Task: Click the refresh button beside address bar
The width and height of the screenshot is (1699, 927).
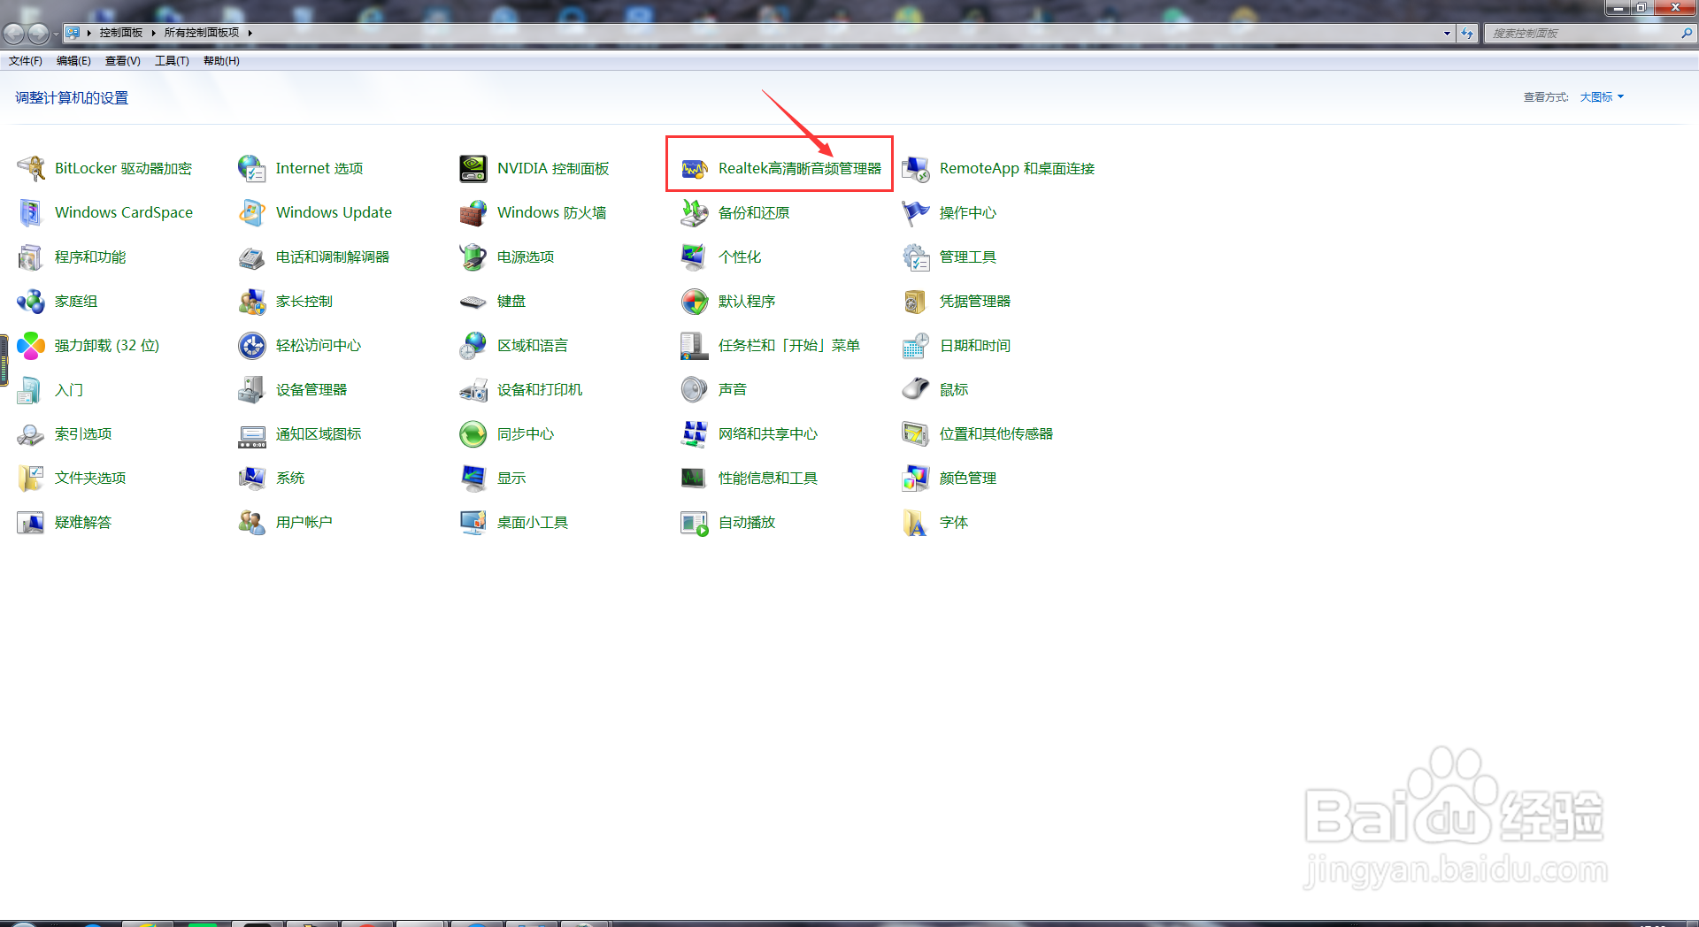Action: (1467, 34)
